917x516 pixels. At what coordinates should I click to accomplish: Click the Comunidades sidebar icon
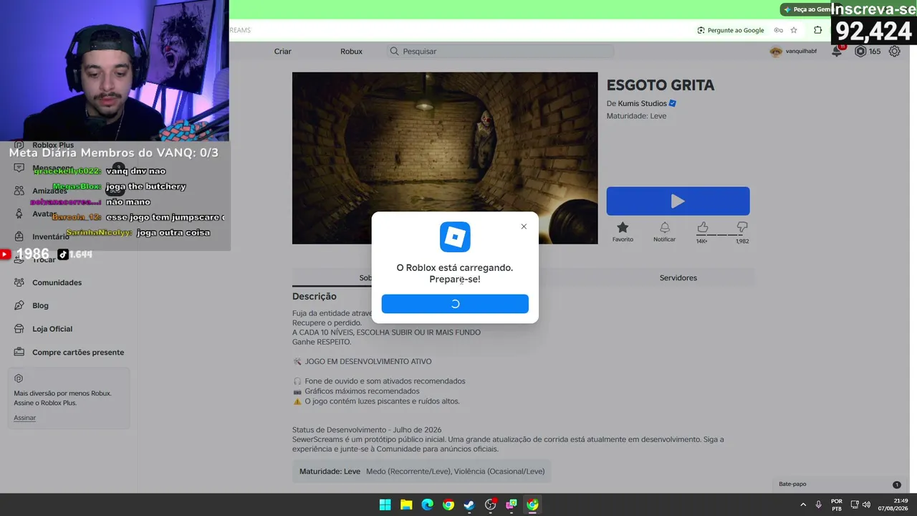(19, 282)
